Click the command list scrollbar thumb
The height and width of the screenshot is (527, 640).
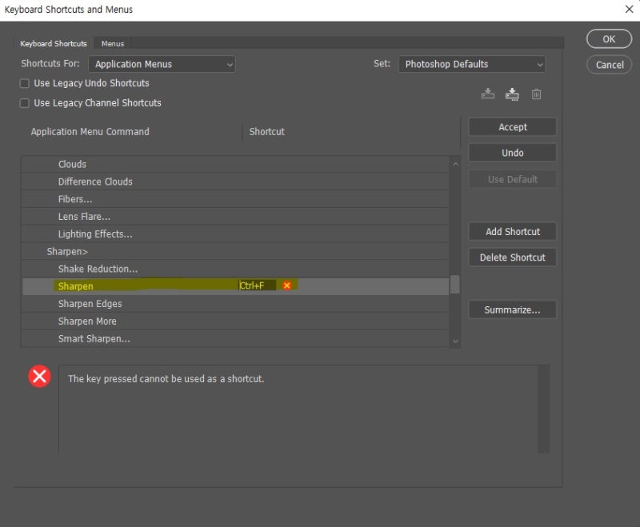pos(454,285)
